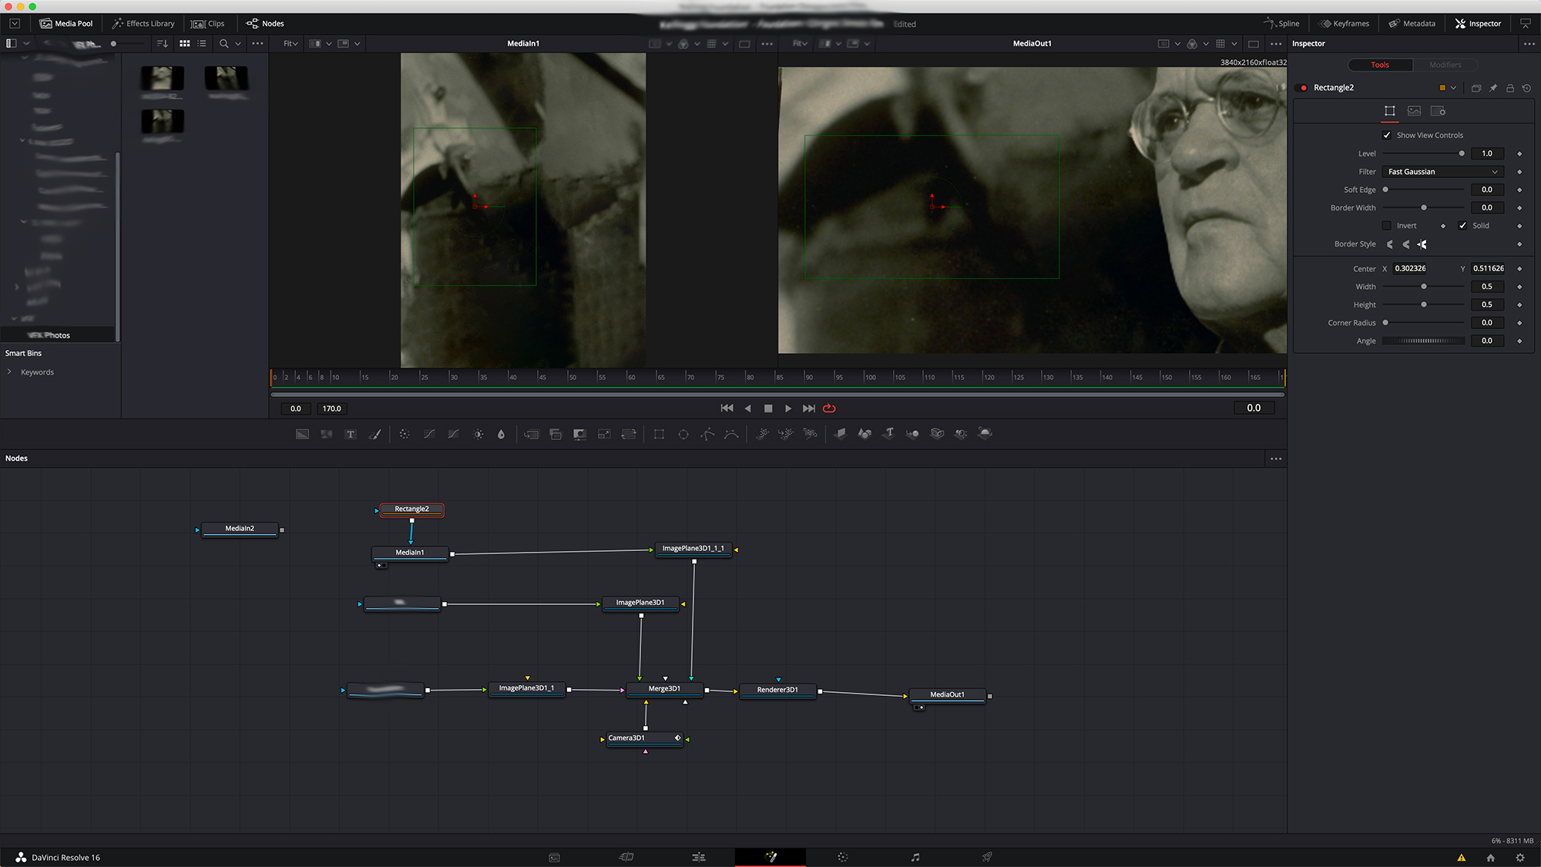Open the Filter dropdown Fast Gaussian

[x=1442, y=172]
